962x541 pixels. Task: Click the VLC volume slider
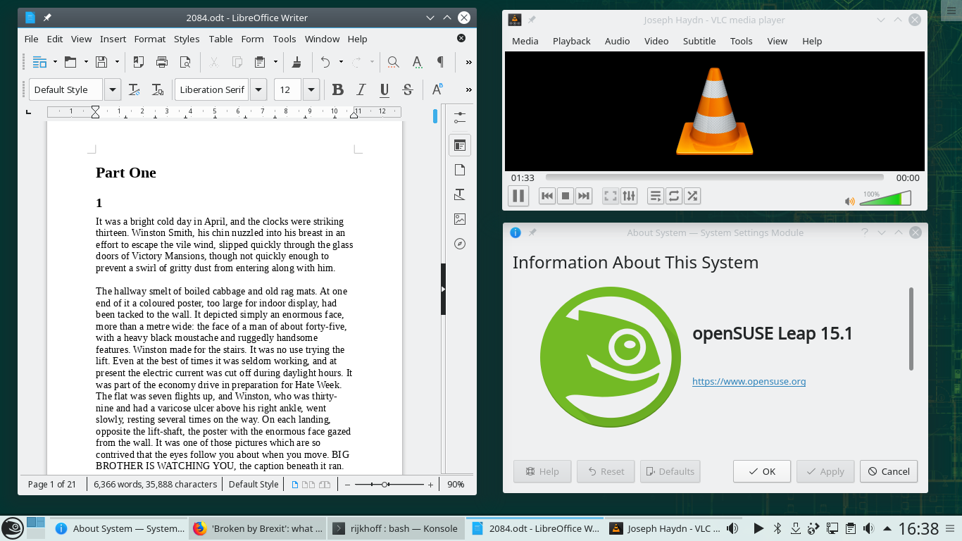click(x=885, y=199)
